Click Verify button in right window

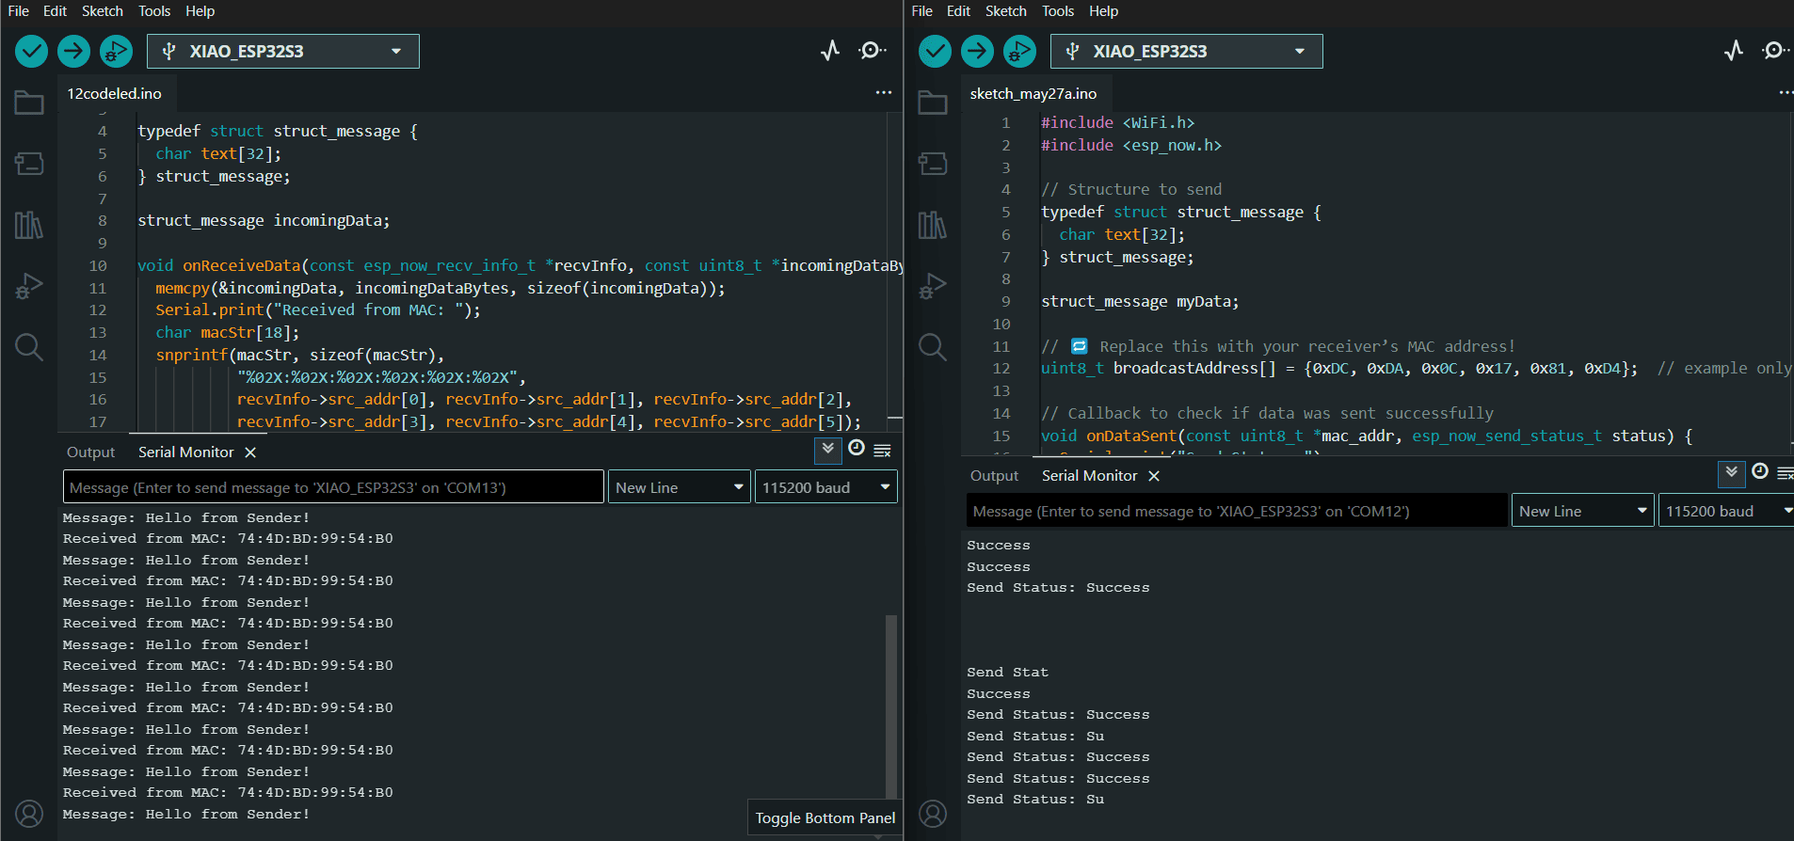coord(935,51)
